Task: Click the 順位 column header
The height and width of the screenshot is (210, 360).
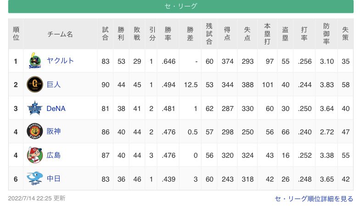Action: (16, 34)
